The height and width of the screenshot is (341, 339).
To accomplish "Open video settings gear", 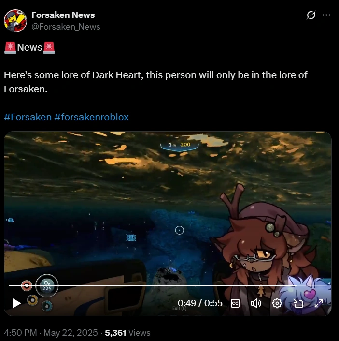I will click(277, 303).
